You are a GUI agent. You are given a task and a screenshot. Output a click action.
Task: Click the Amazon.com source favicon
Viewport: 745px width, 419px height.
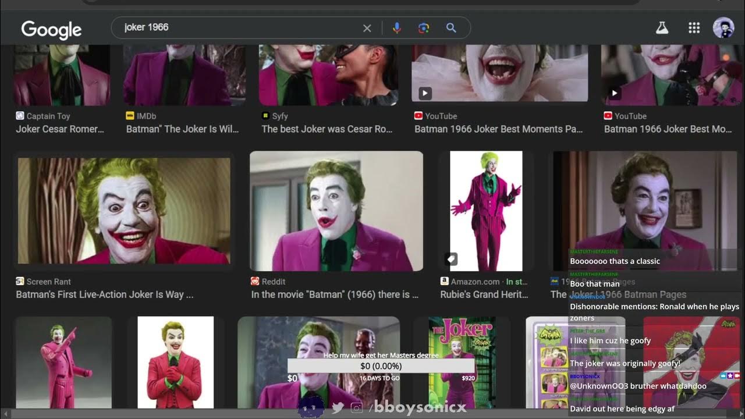click(x=445, y=281)
